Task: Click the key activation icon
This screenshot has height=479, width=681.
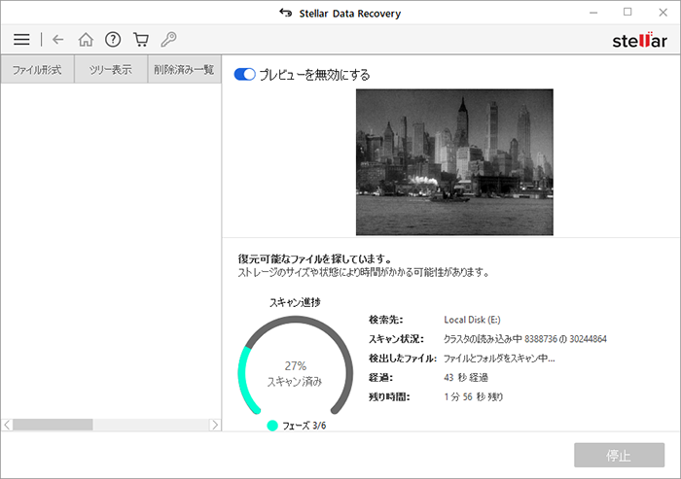Action: click(x=168, y=40)
